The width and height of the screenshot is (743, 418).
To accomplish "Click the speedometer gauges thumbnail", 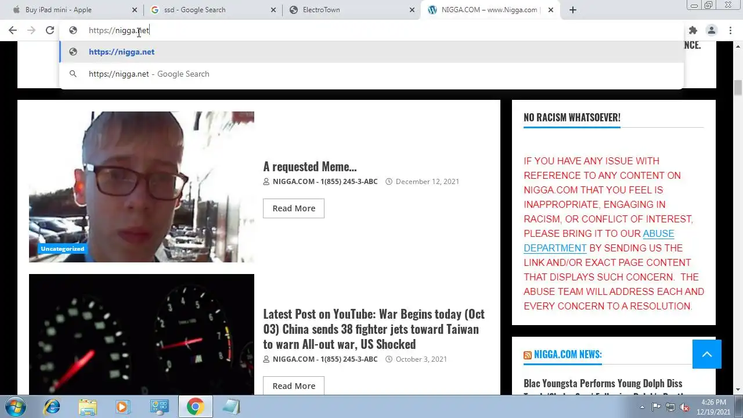I will pyautogui.click(x=142, y=334).
